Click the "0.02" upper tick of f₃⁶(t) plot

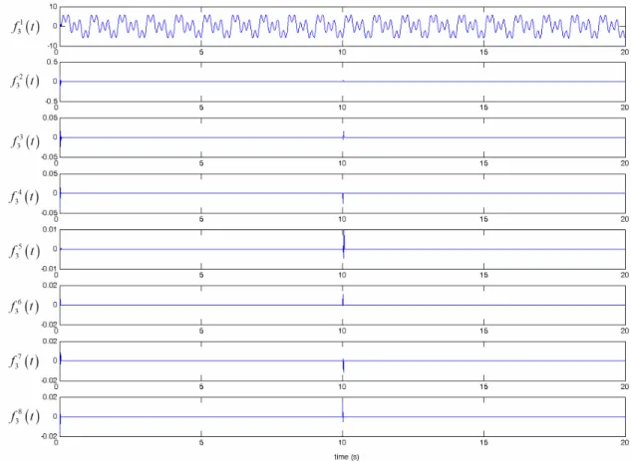pyautogui.click(x=51, y=286)
